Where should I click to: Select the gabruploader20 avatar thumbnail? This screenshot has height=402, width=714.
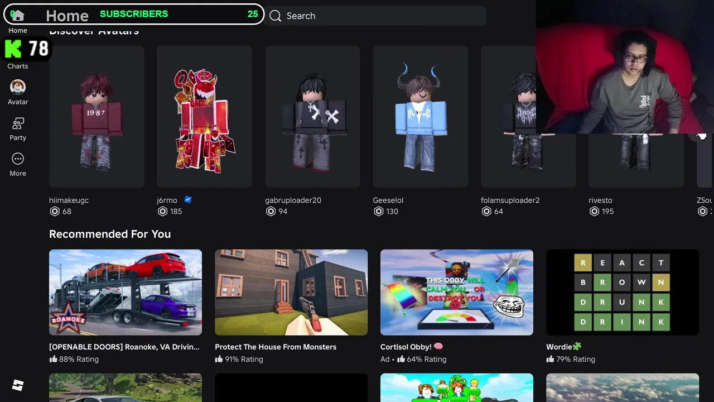pos(312,117)
